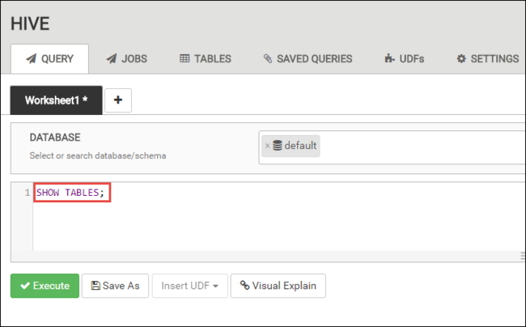526x327 pixels.
Task: Click the gear icon beside SETTINGS
Action: (x=461, y=59)
